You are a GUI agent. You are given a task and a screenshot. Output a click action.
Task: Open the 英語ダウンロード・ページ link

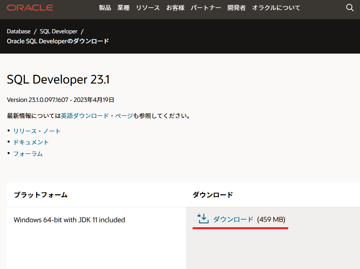tap(97, 116)
